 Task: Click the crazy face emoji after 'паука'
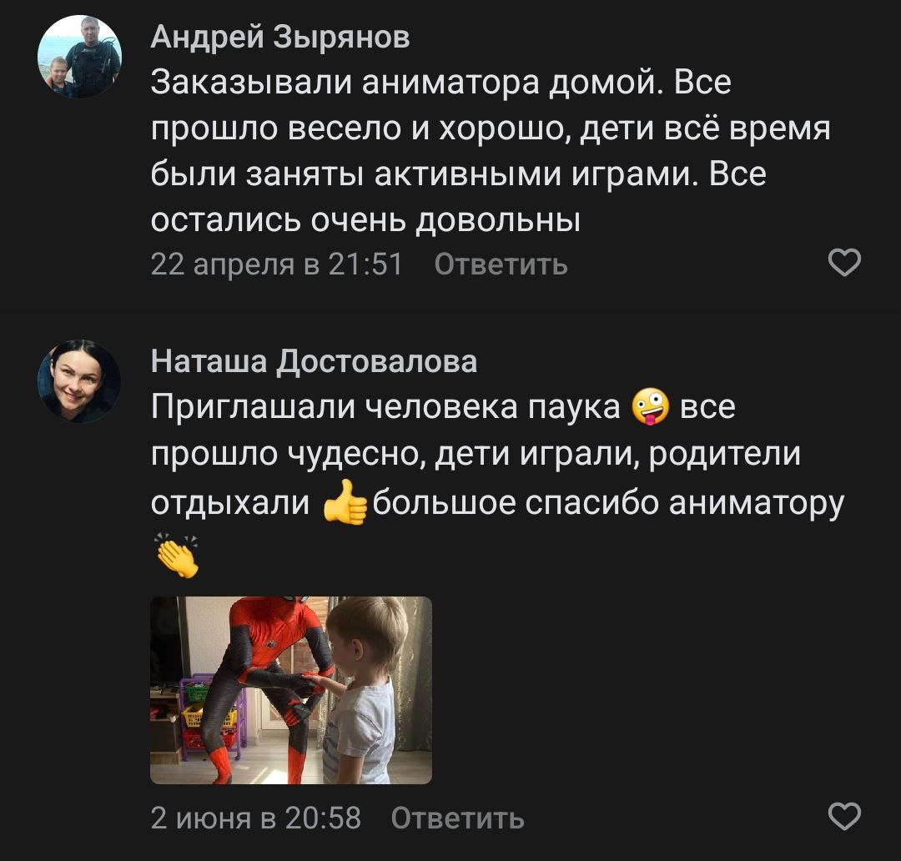point(650,406)
